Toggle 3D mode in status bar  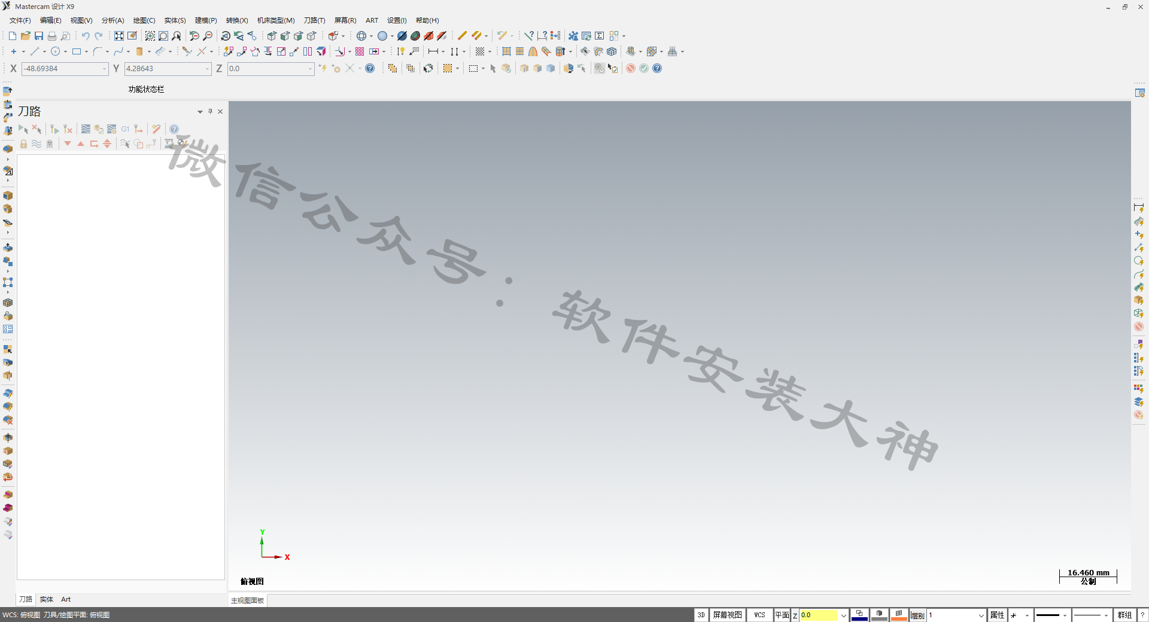(x=701, y=615)
